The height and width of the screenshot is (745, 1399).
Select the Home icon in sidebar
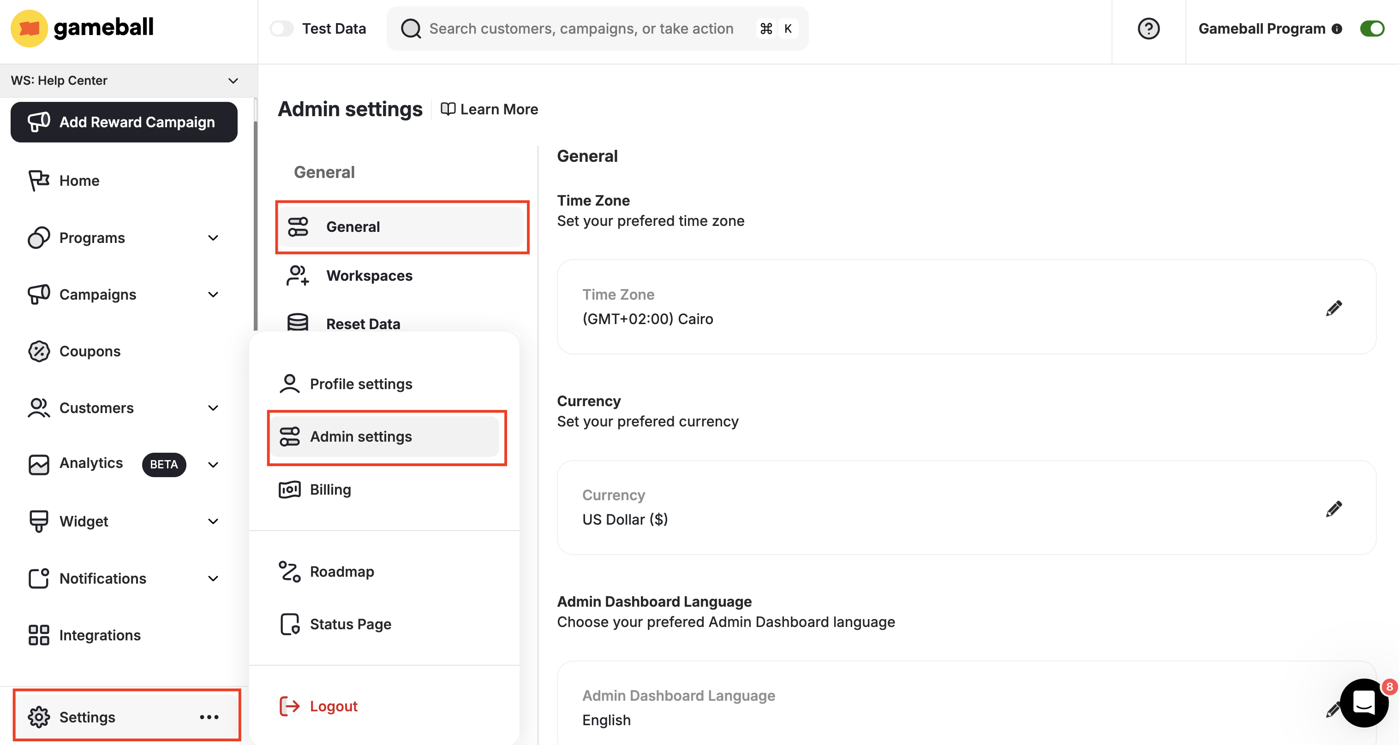pos(38,180)
